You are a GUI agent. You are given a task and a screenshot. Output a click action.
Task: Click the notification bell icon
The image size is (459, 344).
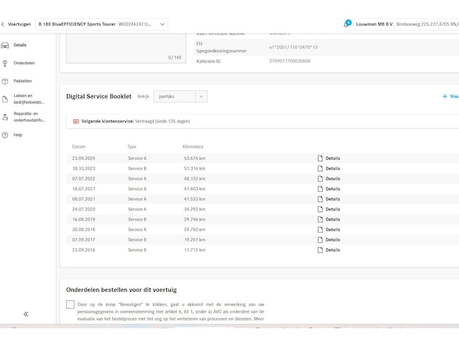pos(346,24)
